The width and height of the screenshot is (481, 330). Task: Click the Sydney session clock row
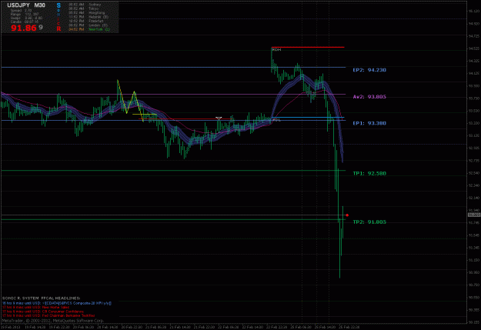(85, 5)
